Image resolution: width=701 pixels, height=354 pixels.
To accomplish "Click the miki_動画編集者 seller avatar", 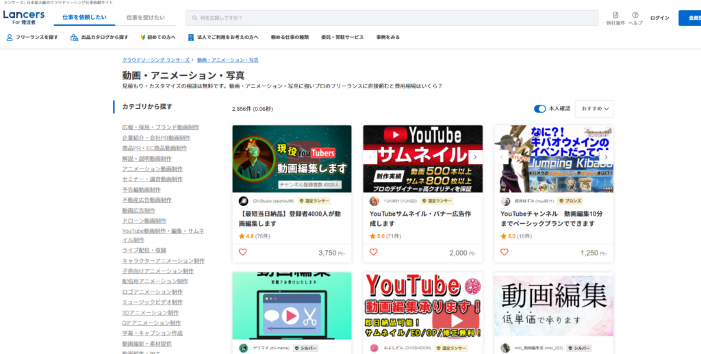I will (x=505, y=349).
